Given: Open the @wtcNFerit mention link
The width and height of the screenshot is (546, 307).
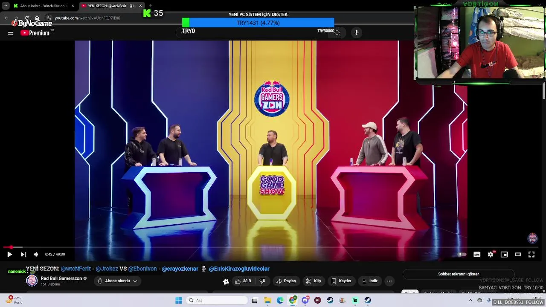Looking at the screenshot, I should coord(76,269).
